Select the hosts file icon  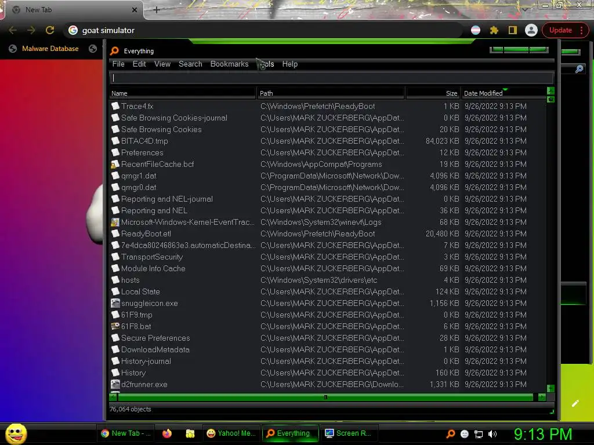pos(115,280)
